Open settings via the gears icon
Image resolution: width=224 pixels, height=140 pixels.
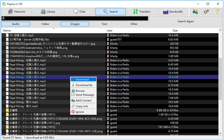tap(206, 12)
